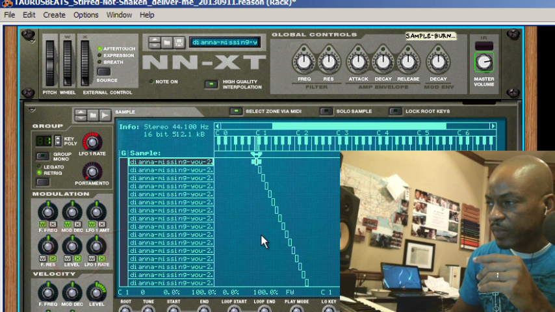
Task: Select highlighted top dianna-missing-you sample row
Action: click(x=171, y=162)
